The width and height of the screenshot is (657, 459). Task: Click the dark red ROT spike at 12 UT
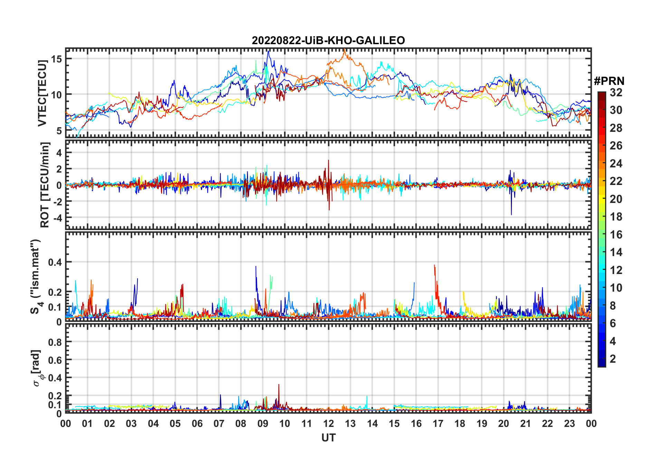coord(329,185)
